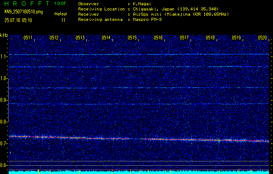The image size is (273, 174).
Task: Click the 0518 time marker
Action: pyautogui.click(x=210, y=38)
